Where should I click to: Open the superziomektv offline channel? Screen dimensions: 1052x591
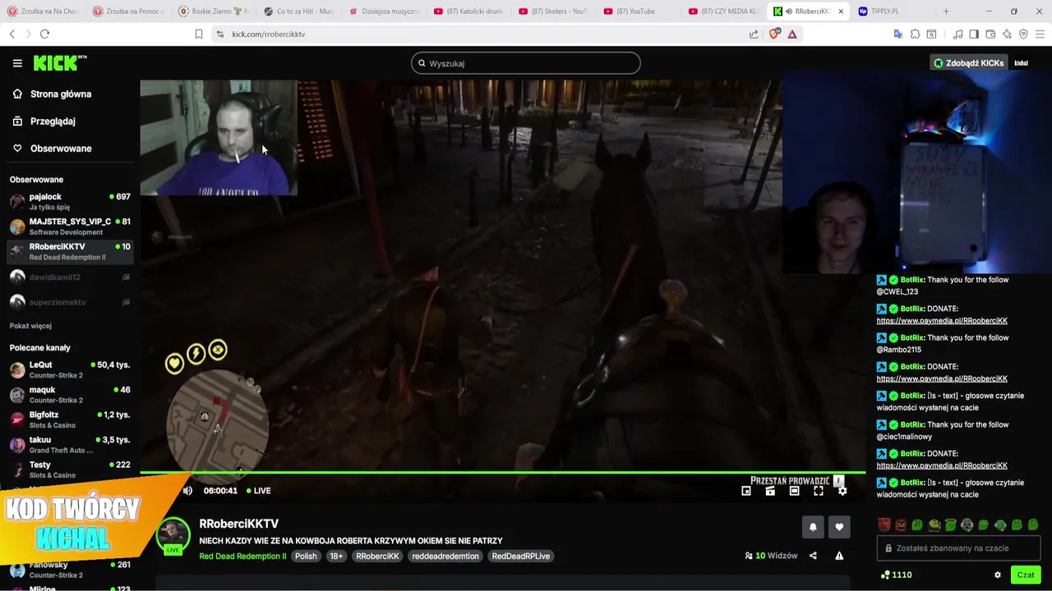coord(70,302)
